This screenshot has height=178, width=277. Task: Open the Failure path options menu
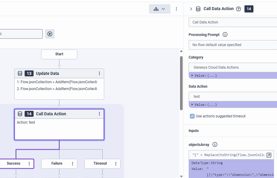tap(73, 163)
